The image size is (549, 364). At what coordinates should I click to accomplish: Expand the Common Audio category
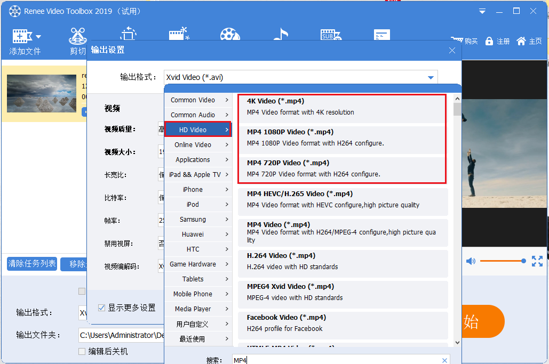198,115
